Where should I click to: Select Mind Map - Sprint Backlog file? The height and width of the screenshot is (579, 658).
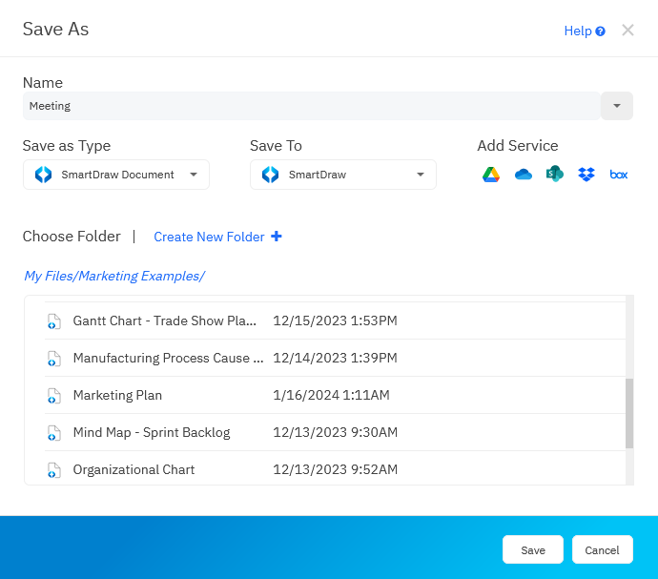tap(152, 432)
